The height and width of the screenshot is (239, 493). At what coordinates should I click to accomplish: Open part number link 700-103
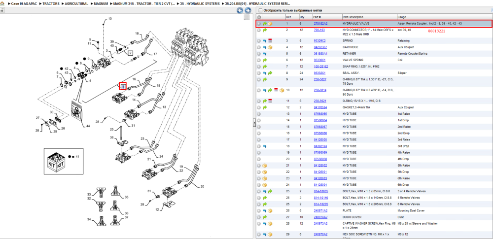319,30
